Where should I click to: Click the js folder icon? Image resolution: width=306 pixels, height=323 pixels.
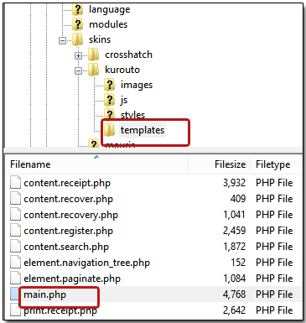[x=109, y=100]
